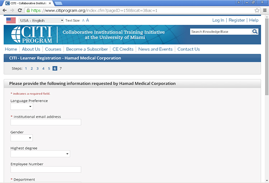
Task: Click the browser address bar URL
Action: [x=94, y=10]
